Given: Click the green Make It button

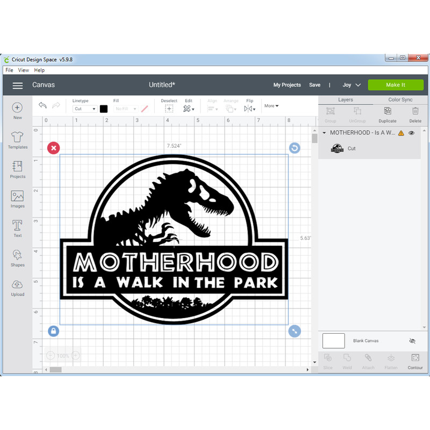Looking at the screenshot, I should point(396,84).
